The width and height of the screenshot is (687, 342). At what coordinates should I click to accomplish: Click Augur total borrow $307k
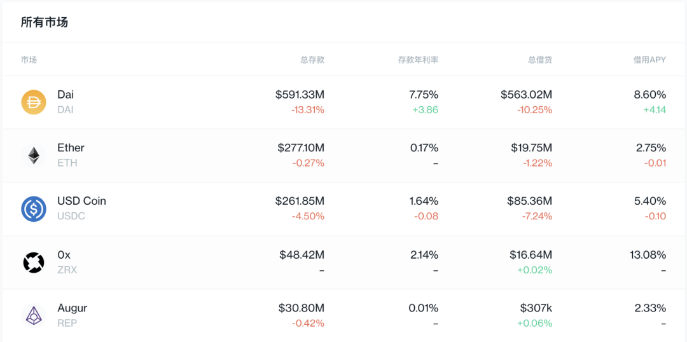tap(537, 308)
